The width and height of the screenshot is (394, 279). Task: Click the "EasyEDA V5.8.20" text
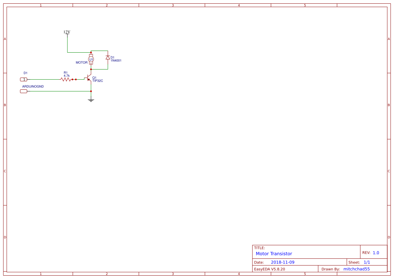270,269
